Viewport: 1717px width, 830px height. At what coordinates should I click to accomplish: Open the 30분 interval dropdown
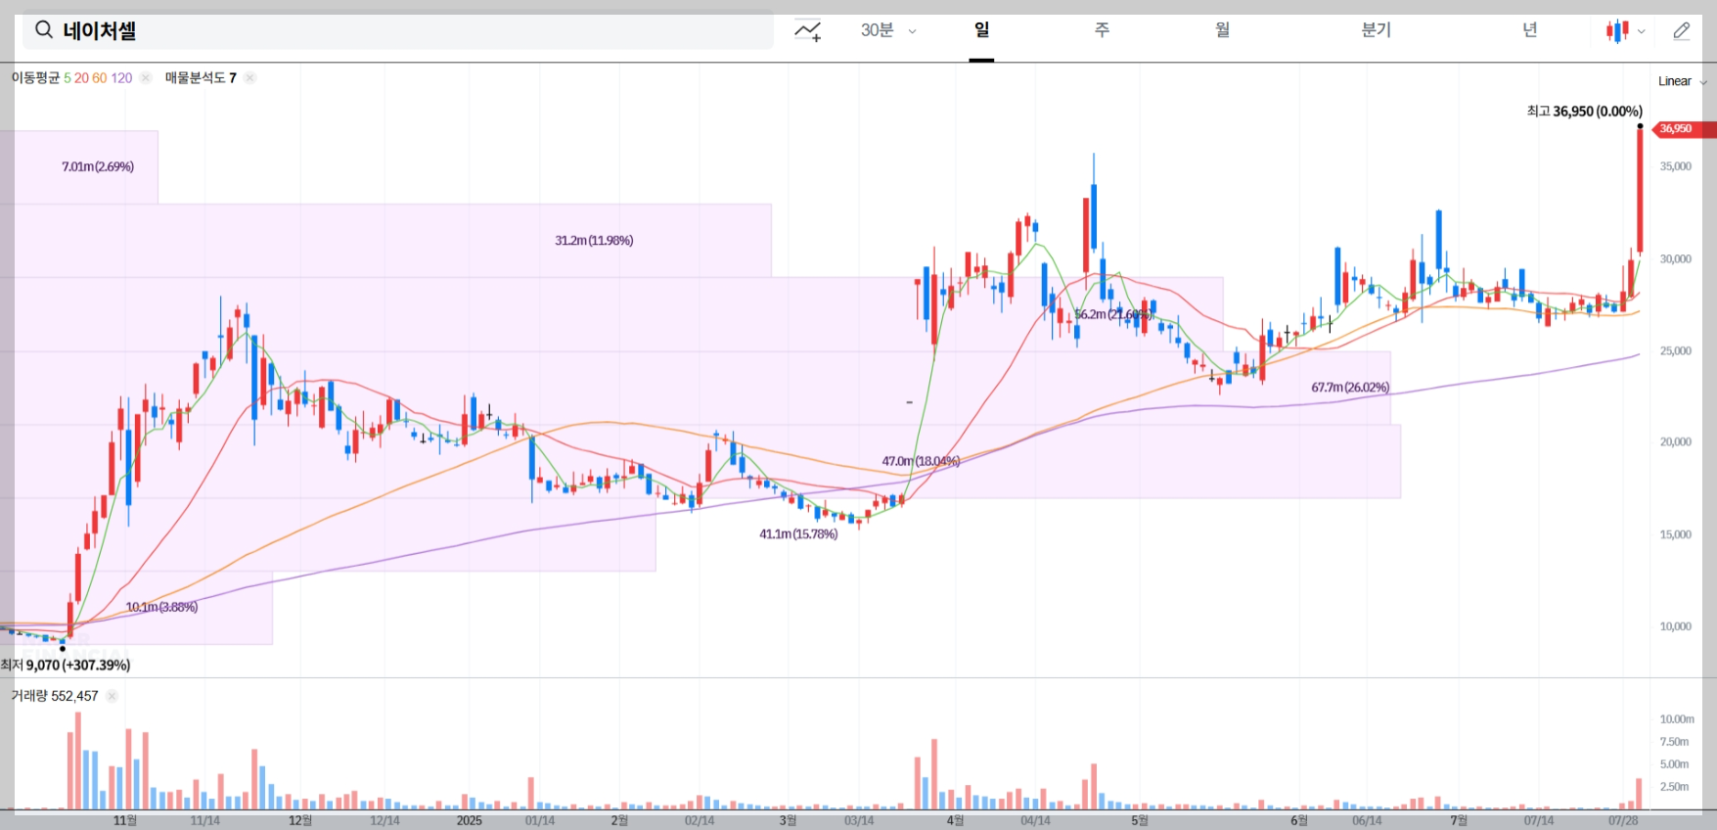pos(888,30)
